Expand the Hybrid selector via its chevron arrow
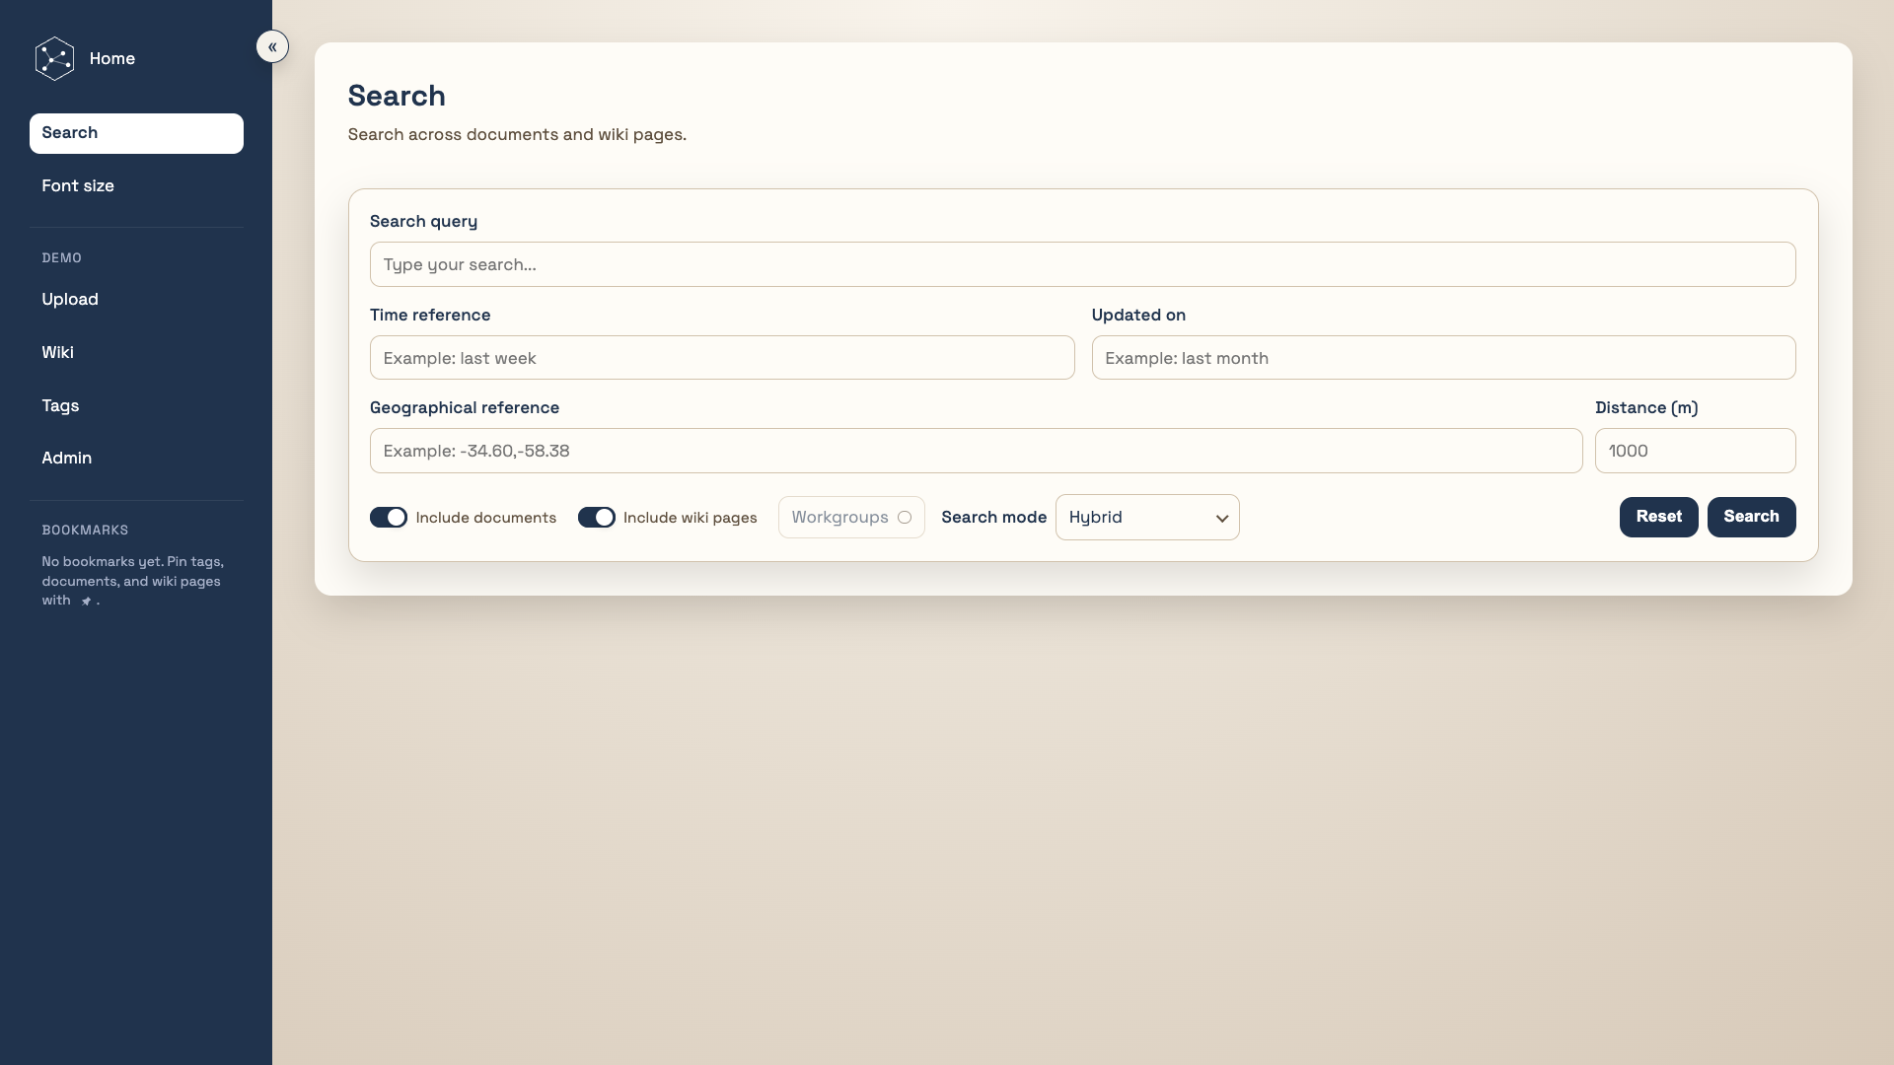Screen dimensions: 1894x1065 pyautogui.click(x=1221, y=517)
